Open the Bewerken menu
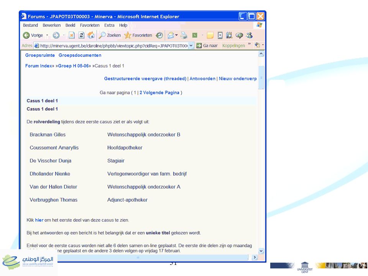This screenshot has width=368, height=276. [52, 25]
